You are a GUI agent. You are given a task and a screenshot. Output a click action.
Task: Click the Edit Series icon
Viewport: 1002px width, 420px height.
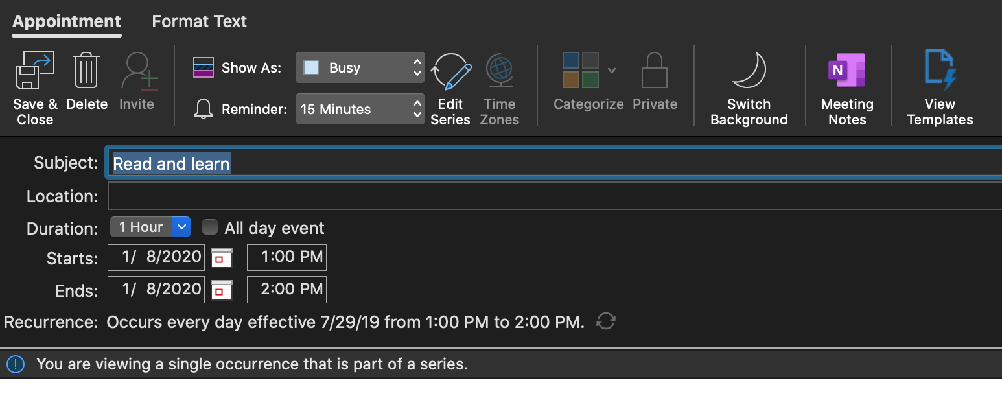450,71
